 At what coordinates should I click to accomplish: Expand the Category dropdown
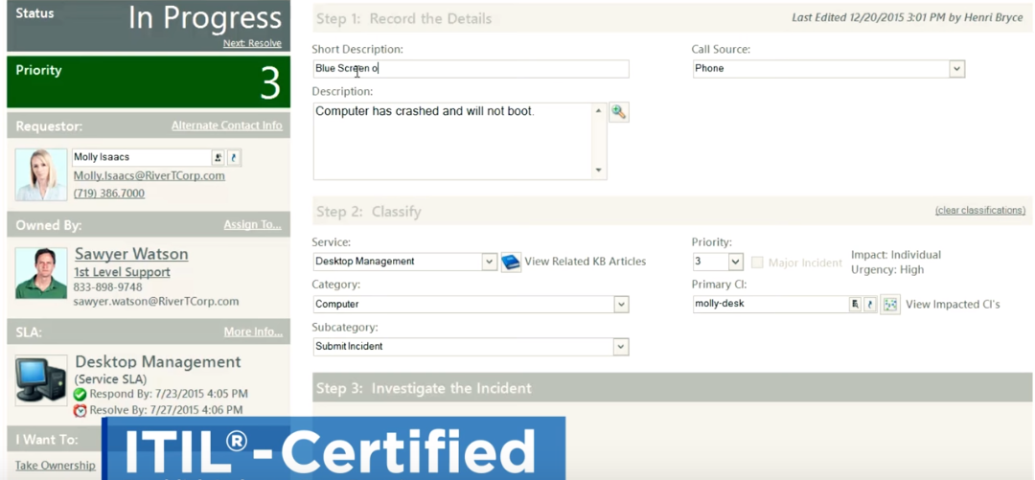[x=621, y=305]
